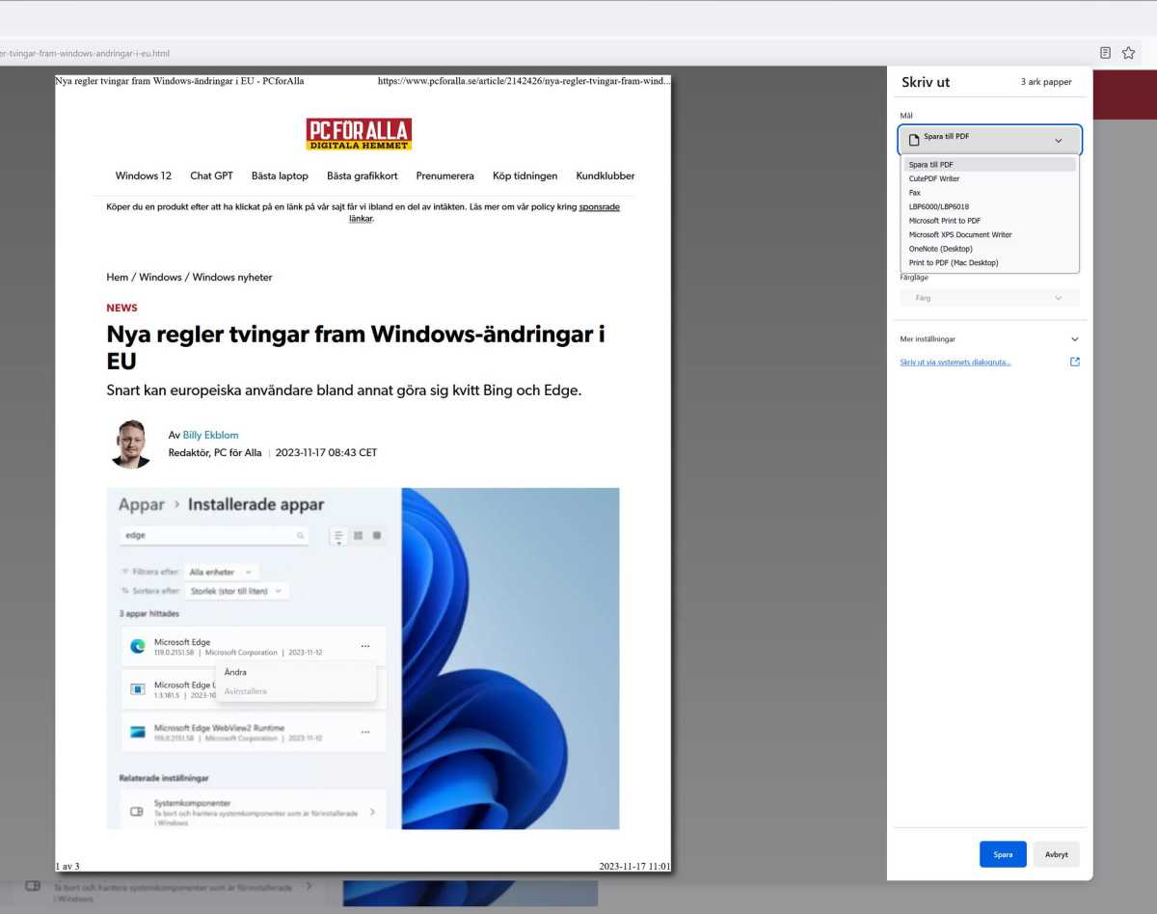Viewport: 1157px width, 914px height.
Task: Click Prenumerera in the preview navigation
Action: (x=445, y=175)
